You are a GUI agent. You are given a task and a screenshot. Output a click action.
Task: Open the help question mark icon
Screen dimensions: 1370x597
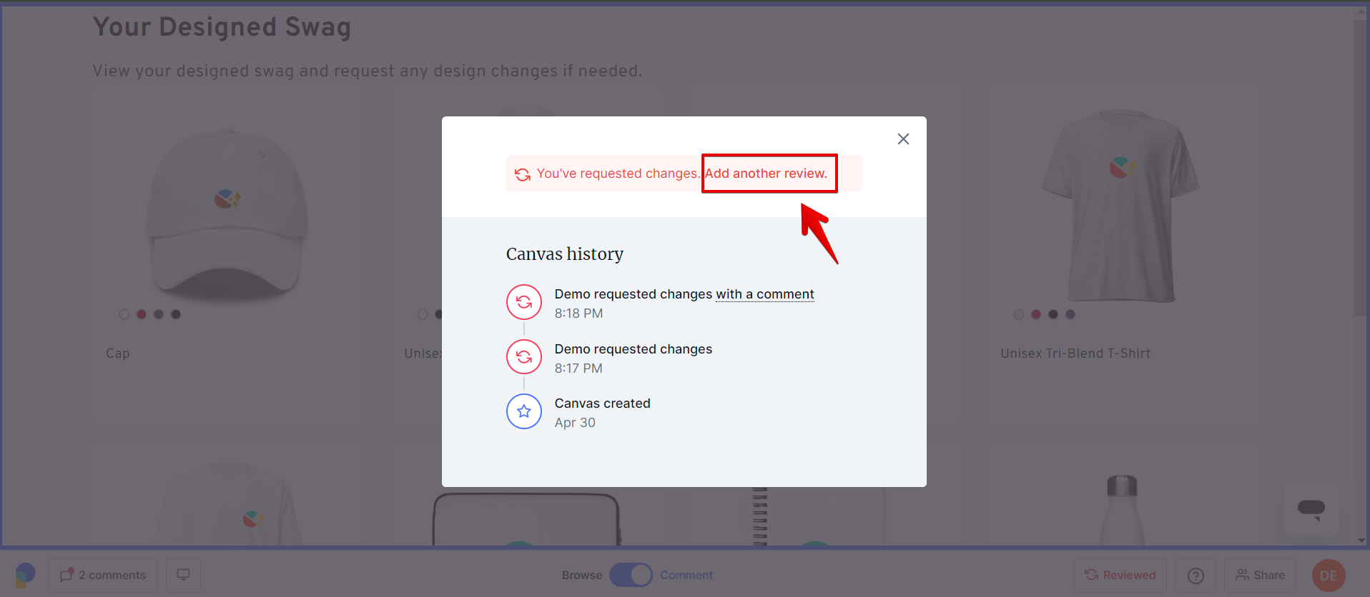coord(1196,576)
